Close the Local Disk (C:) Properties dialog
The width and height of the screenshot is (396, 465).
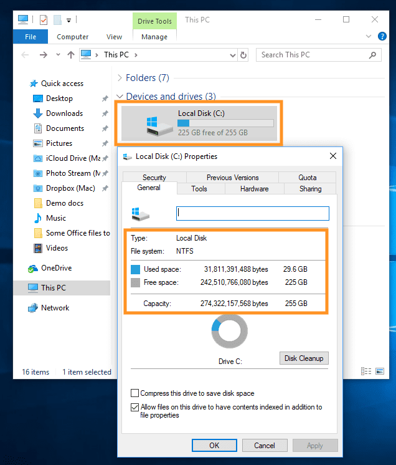[x=333, y=156]
